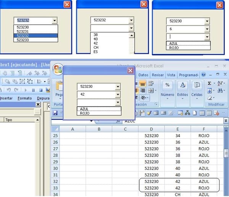229x197 pixels.
Task: Click the Merge and Center icon
Action: coord(151,91)
